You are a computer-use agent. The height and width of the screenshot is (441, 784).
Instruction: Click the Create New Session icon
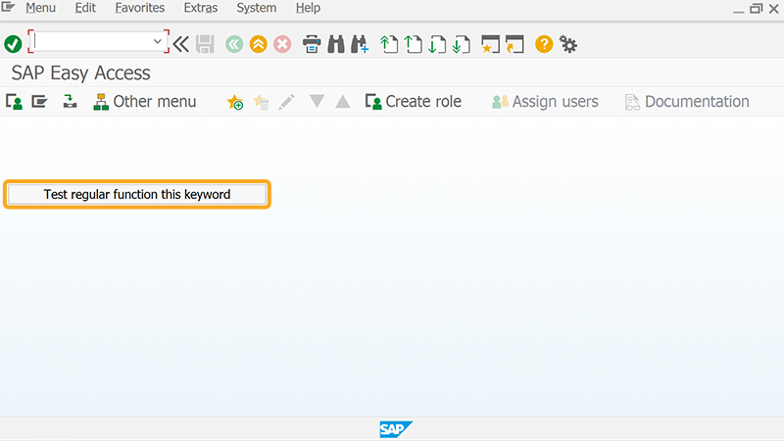point(491,44)
